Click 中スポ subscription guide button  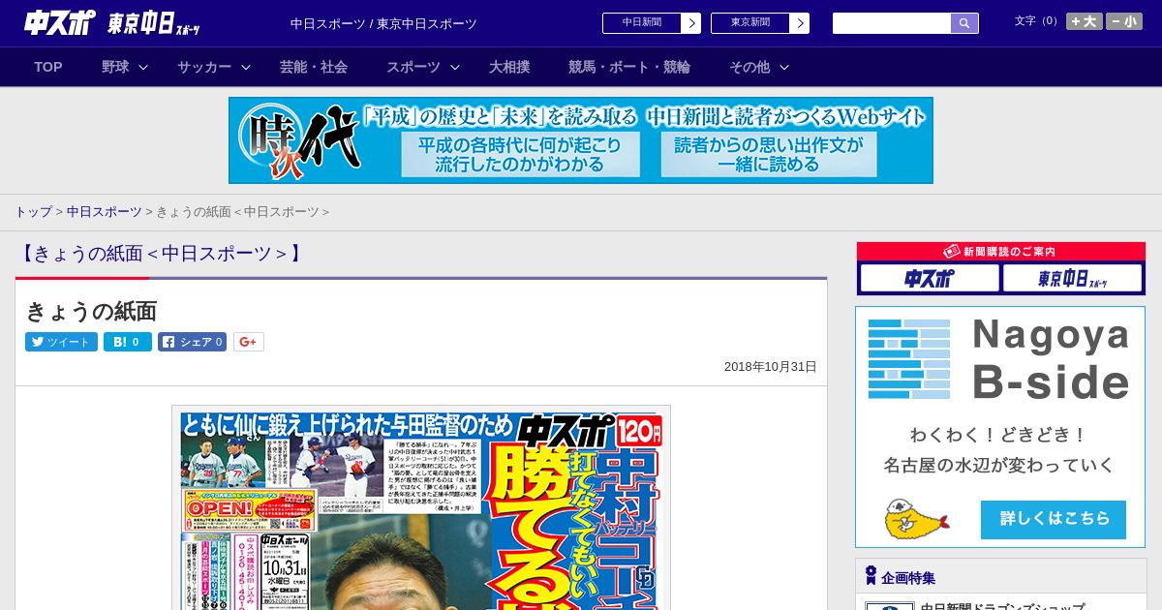(930, 279)
